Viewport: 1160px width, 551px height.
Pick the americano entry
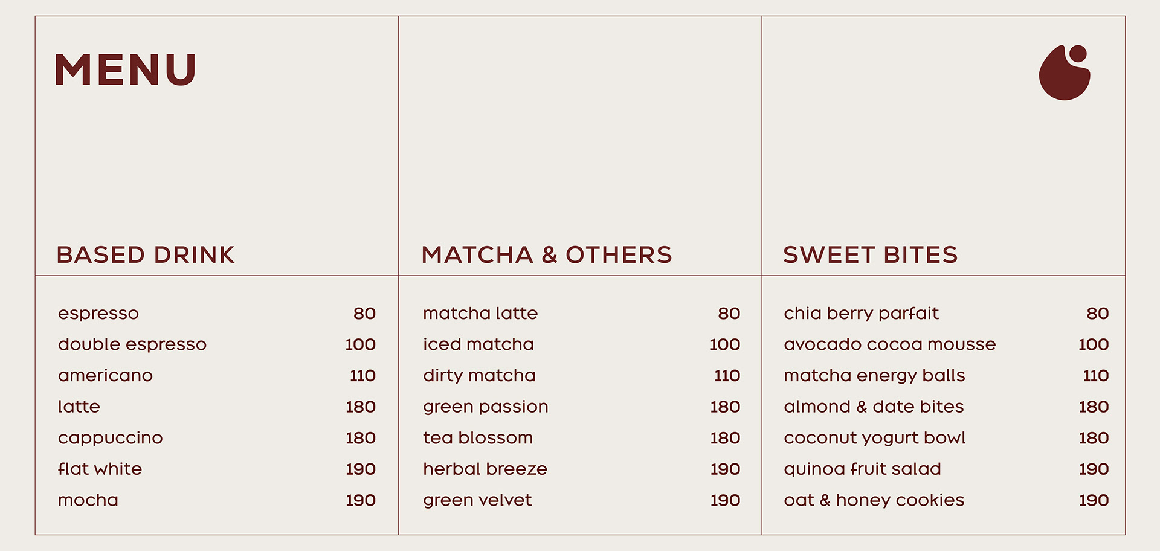click(105, 376)
